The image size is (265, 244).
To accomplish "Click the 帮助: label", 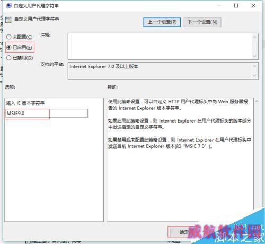I will [112, 87].
